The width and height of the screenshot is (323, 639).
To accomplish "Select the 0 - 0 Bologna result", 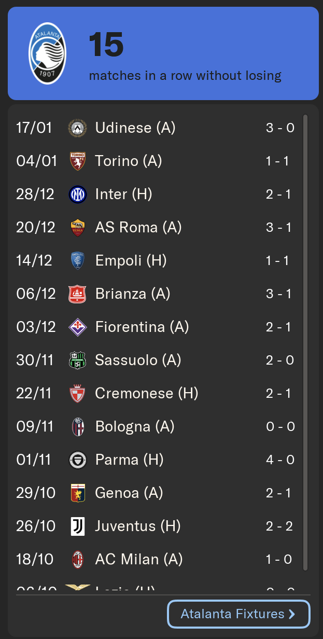I will point(280,427).
